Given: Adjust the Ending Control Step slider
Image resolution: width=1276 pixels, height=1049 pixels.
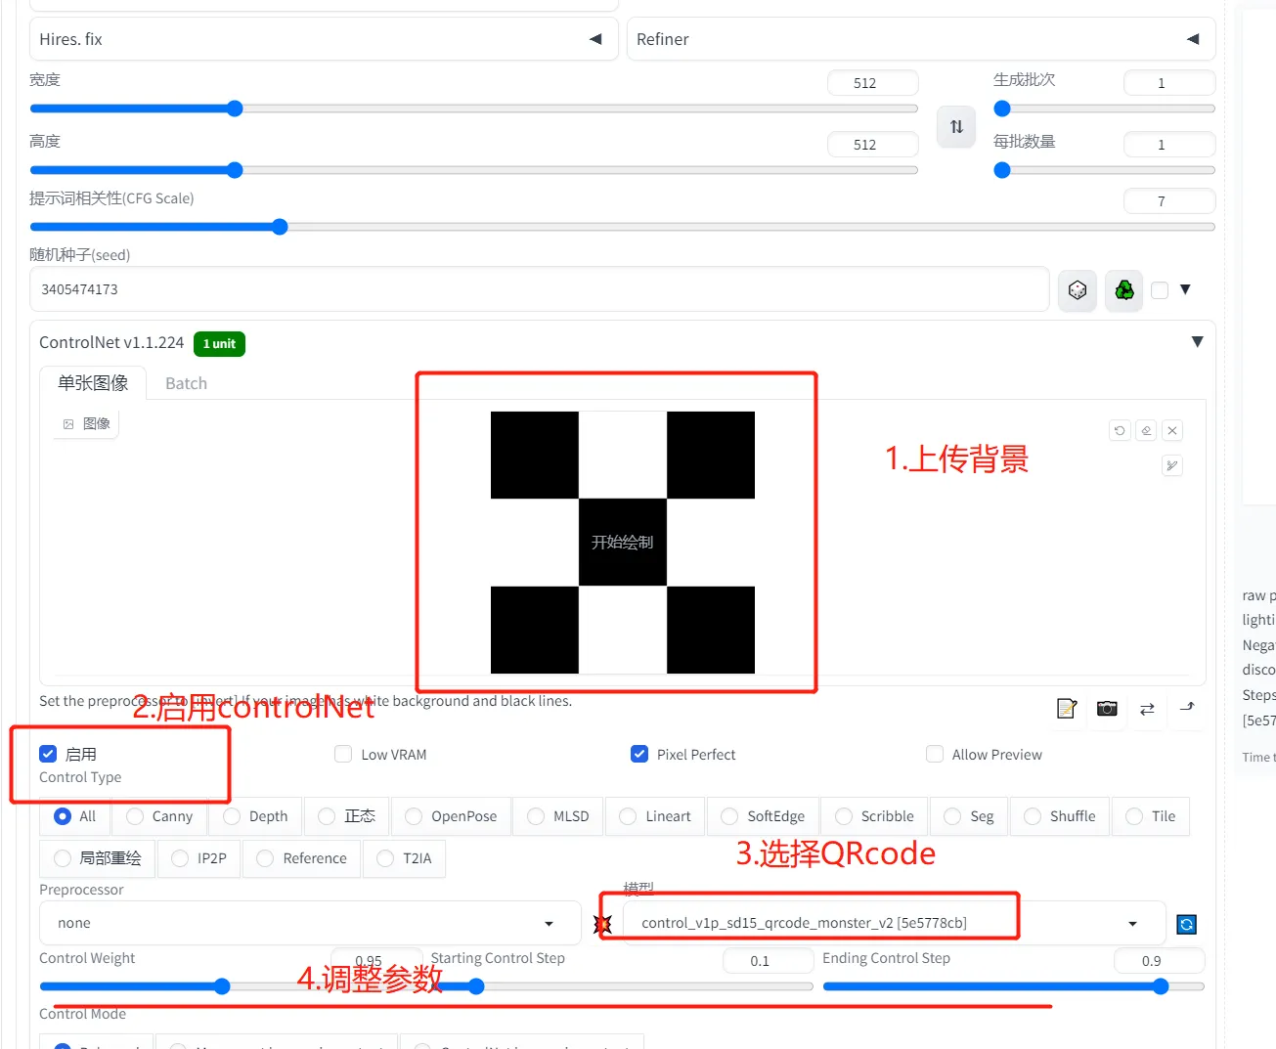Looking at the screenshot, I should (x=1013, y=986).
